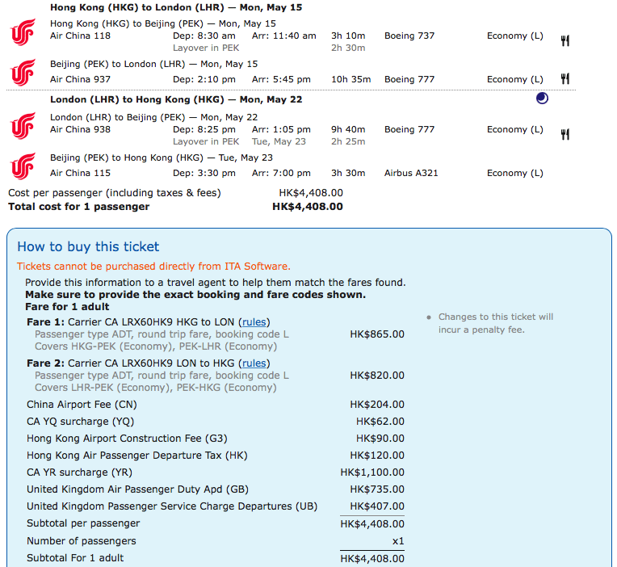Click arrival time 1:05 pm

281,129
